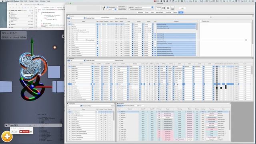Screen dimensions: 256x144
Task: Click the arrow button at the 3D view edge
Action: pos(63,36)
